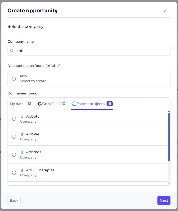
Task: Select the "abb" create-new radio button
Action: click(14, 79)
